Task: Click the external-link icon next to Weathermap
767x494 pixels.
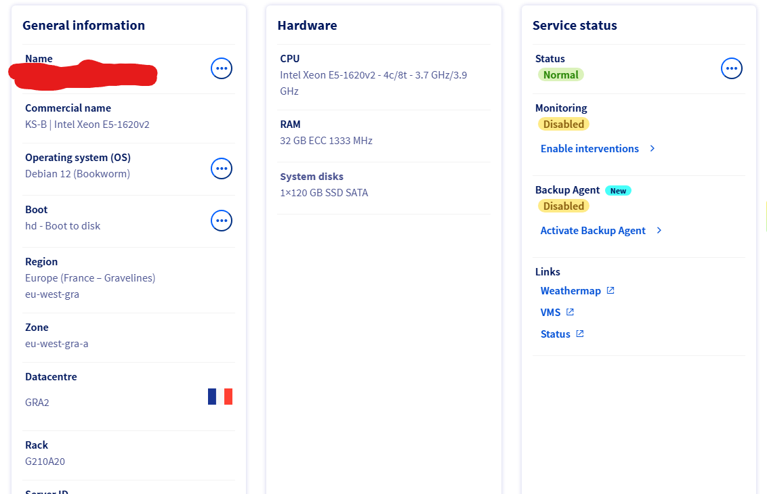Action: (610, 290)
